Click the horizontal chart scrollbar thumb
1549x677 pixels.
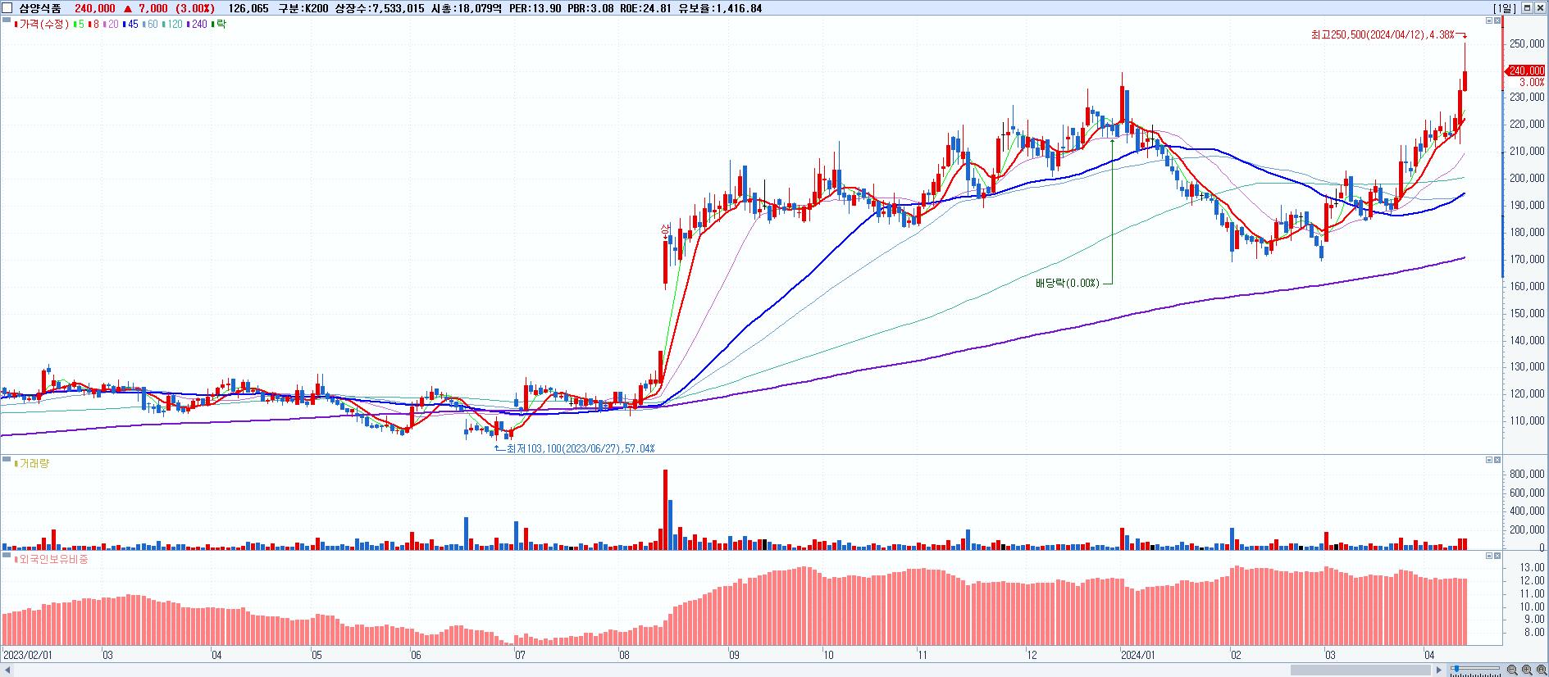1361,670
